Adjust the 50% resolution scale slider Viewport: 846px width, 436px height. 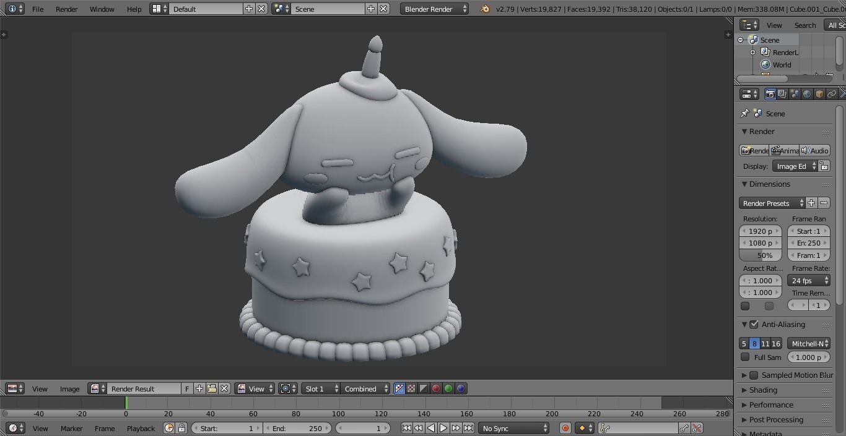click(x=761, y=255)
